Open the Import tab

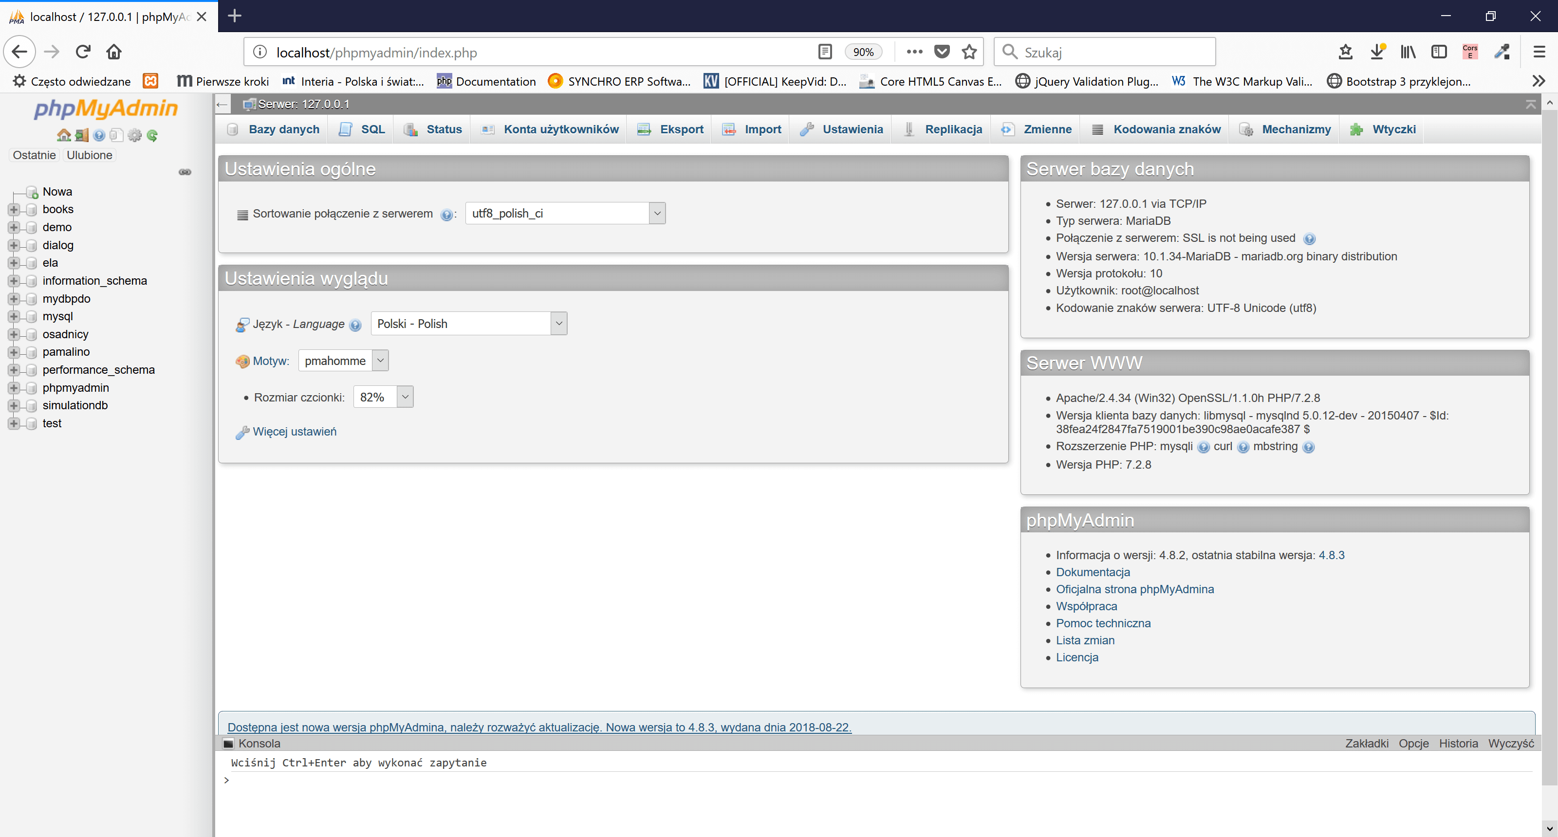click(752, 129)
